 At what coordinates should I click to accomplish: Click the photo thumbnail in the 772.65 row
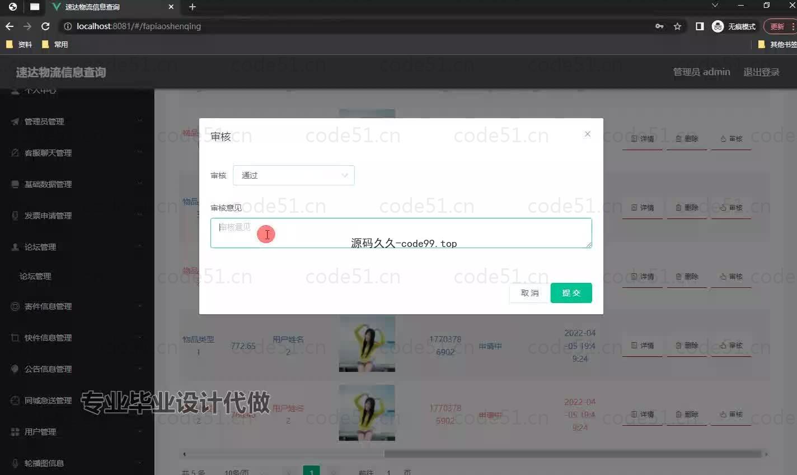367,343
